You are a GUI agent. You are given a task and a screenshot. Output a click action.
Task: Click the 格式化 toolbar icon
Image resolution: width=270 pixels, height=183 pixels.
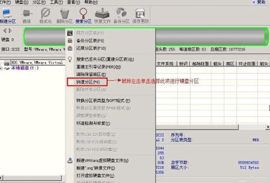tap(45, 13)
